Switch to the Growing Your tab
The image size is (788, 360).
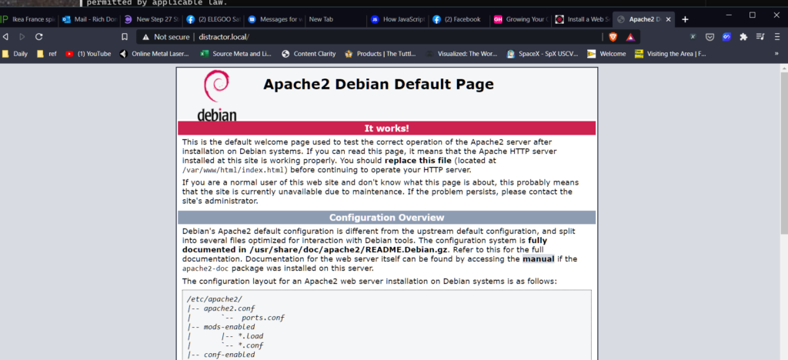click(x=521, y=19)
